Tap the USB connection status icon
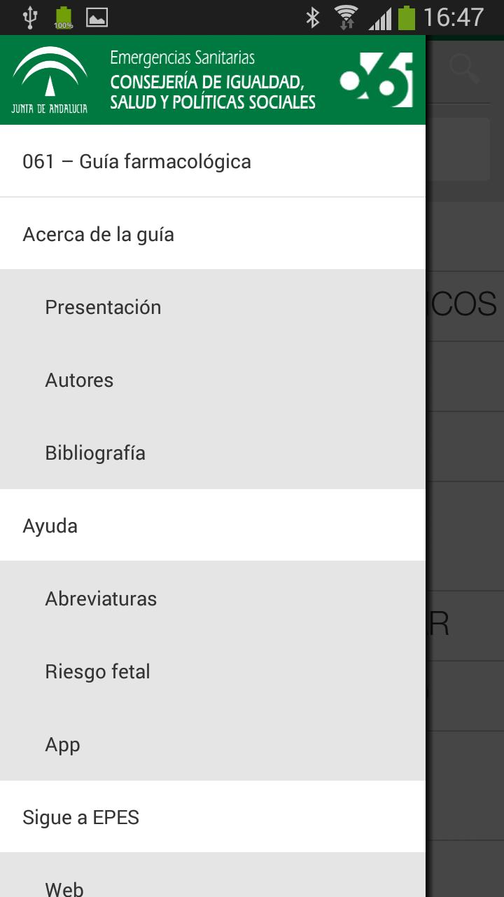This screenshot has height=897, width=504. click(x=29, y=17)
